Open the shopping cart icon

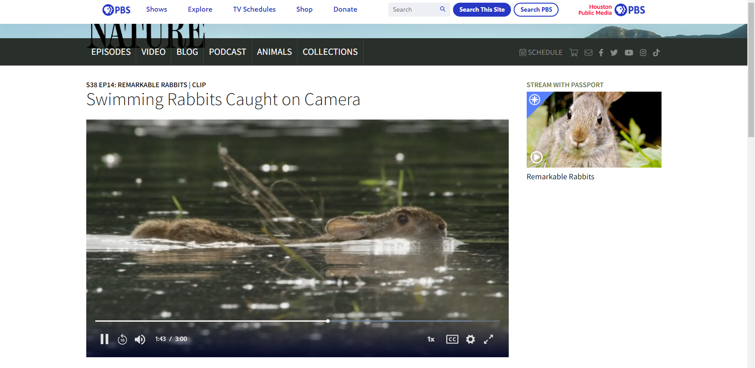coord(574,53)
